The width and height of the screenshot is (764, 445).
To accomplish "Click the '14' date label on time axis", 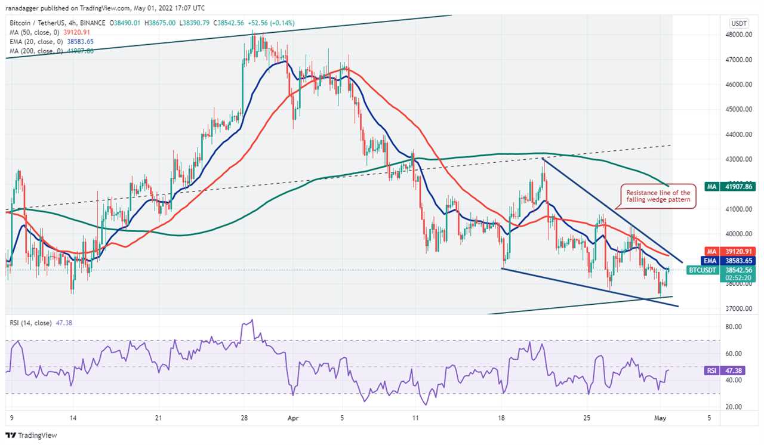I will [x=72, y=418].
